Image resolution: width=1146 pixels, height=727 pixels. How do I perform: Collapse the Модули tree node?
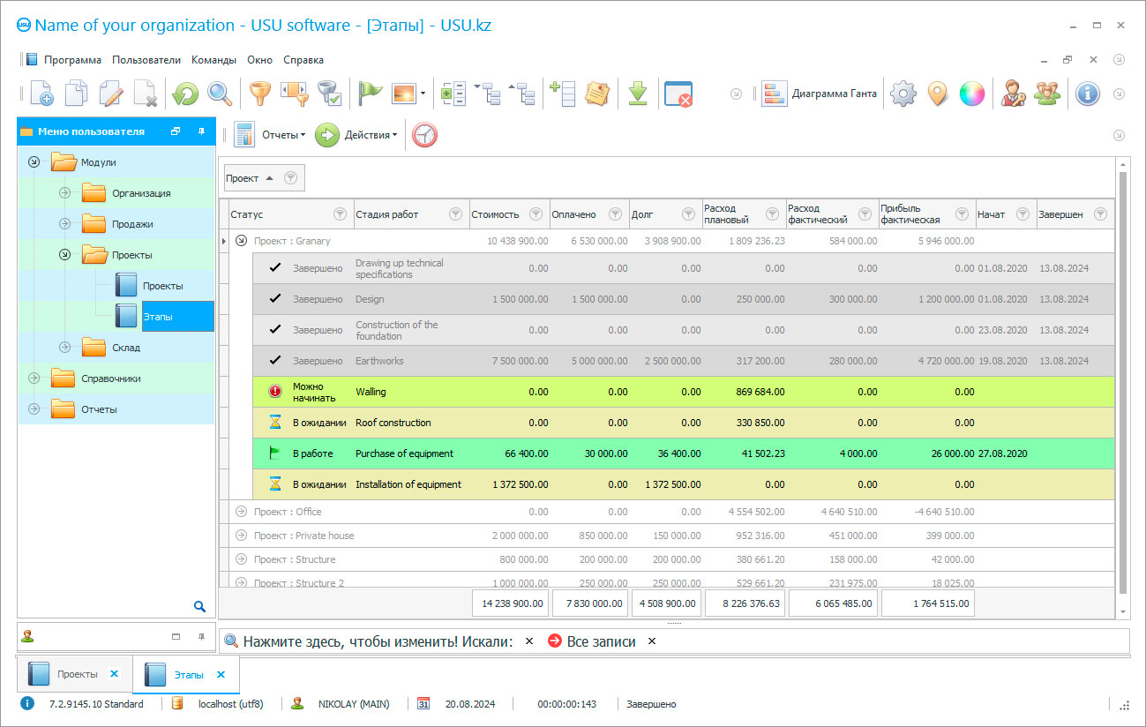pos(34,162)
